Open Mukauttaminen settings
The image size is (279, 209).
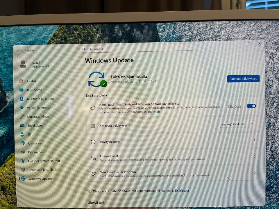(38, 117)
